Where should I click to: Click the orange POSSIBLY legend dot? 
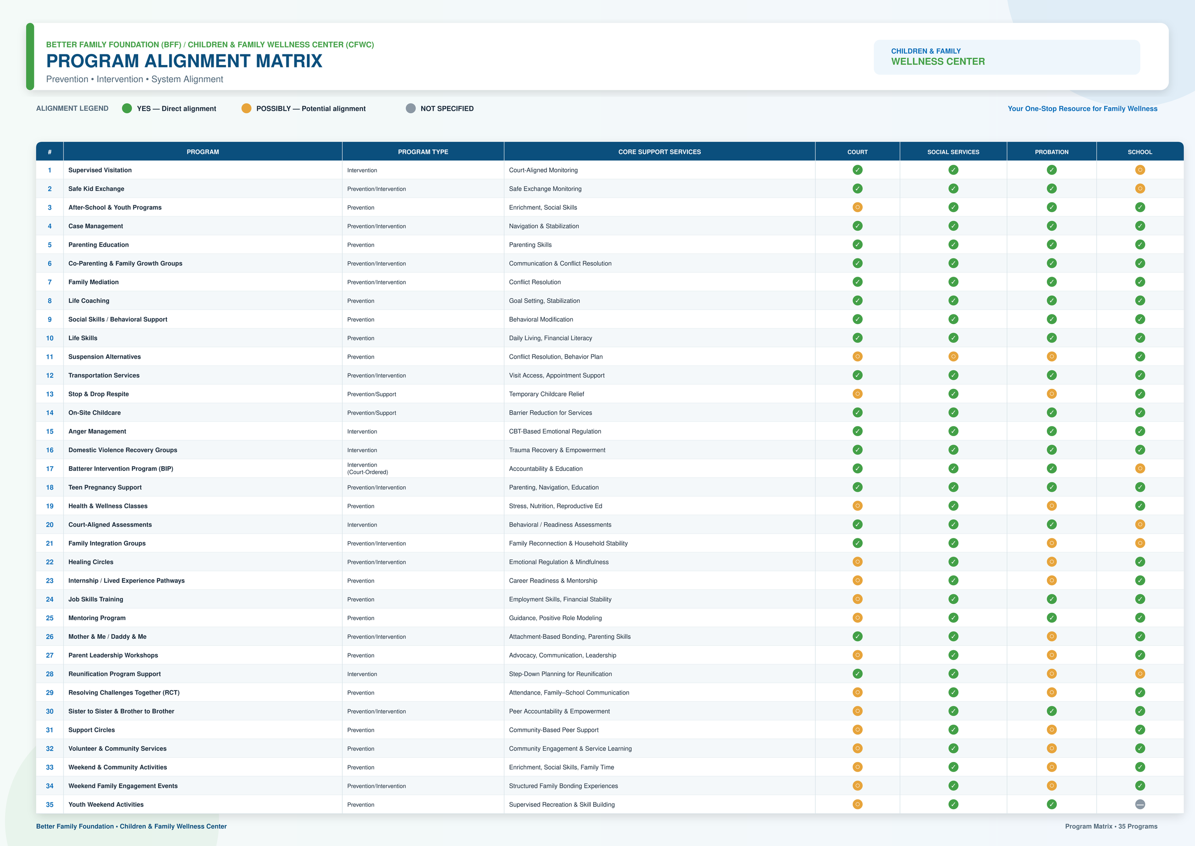point(247,108)
